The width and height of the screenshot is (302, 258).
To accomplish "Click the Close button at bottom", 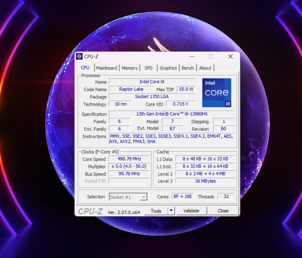I will click(x=223, y=211).
